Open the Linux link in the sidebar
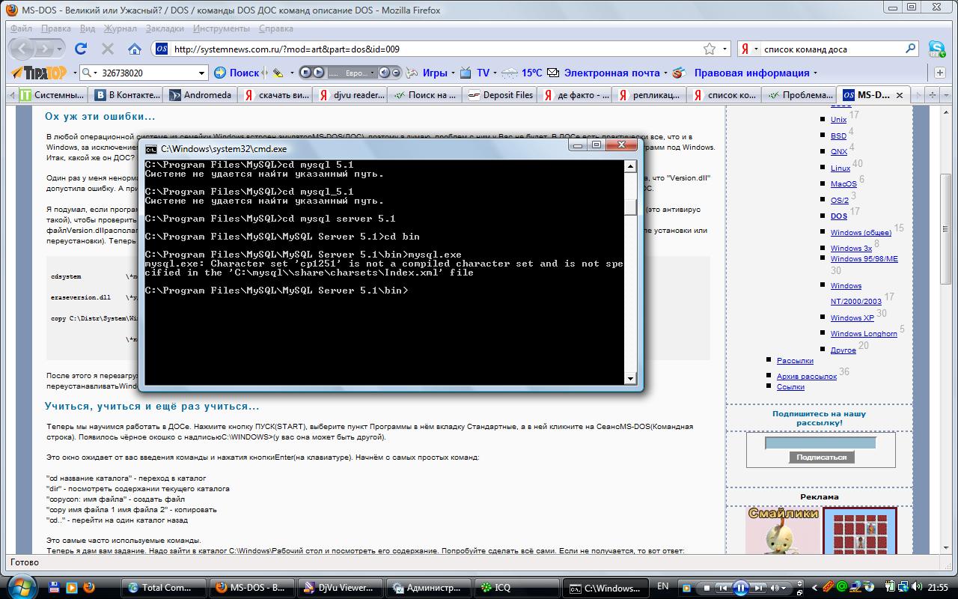Screen dimensions: 958x599 [840, 168]
